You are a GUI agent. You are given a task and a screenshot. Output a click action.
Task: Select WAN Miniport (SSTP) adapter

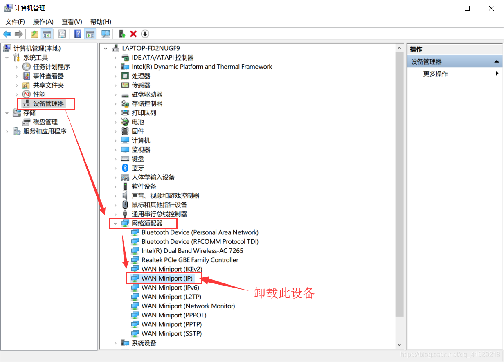[172, 334]
